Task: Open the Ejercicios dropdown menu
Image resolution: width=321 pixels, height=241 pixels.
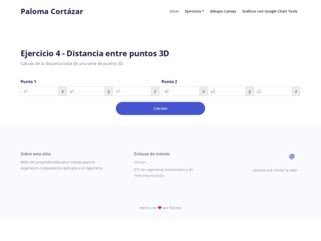Action: [194, 11]
